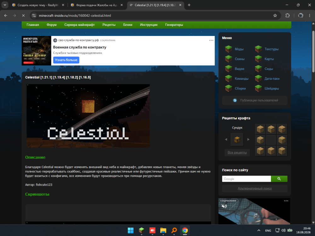
Task: Stop loading the page
Action: click(23, 15)
